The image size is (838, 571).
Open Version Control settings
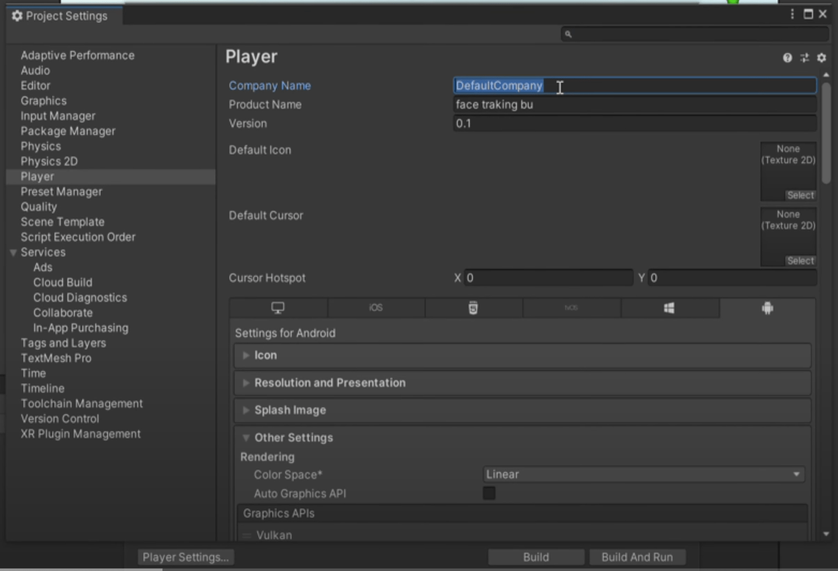click(60, 419)
